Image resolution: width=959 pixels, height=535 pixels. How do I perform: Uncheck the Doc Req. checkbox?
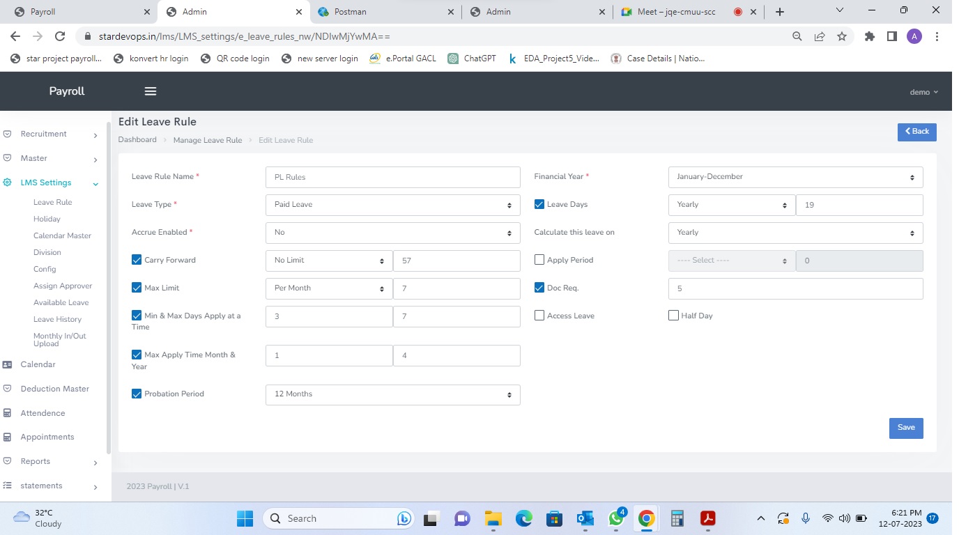539,288
